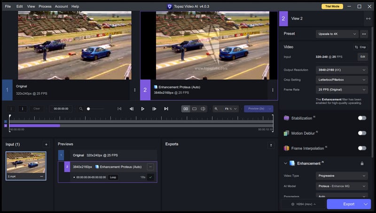Switch to split compare view mode
The image size is (376, 213).
coord(203,109)
